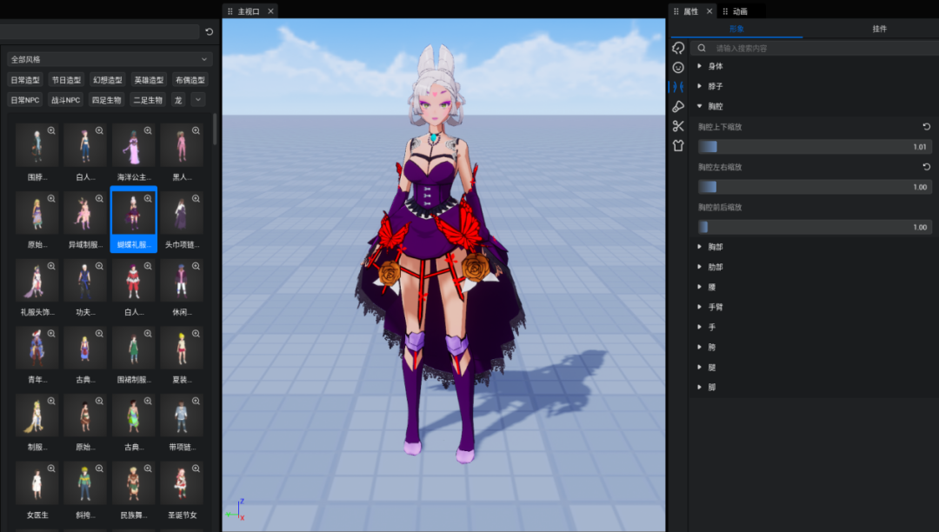Toggle the 战斗NPC filter tag

click(x=66, y=100)
